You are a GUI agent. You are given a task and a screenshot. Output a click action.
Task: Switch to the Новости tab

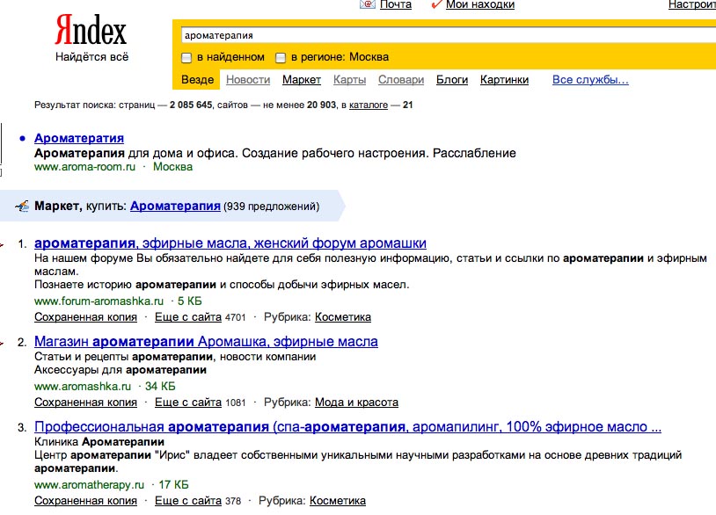click(x=248, y=80)
